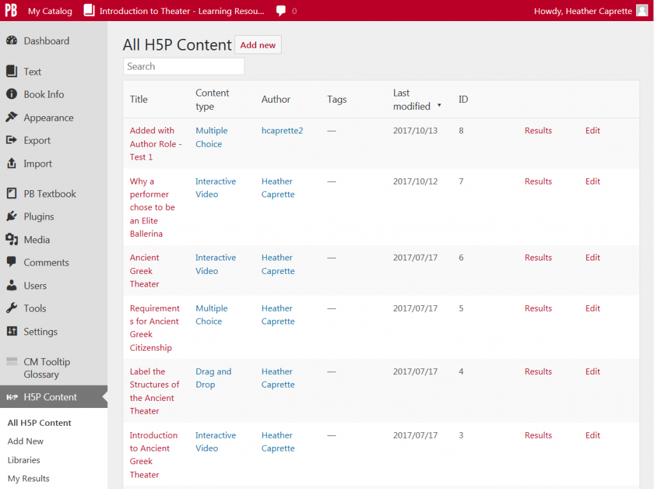654x489 pixels.
Task: Sort by the Title column header
Action: [139, 99]
